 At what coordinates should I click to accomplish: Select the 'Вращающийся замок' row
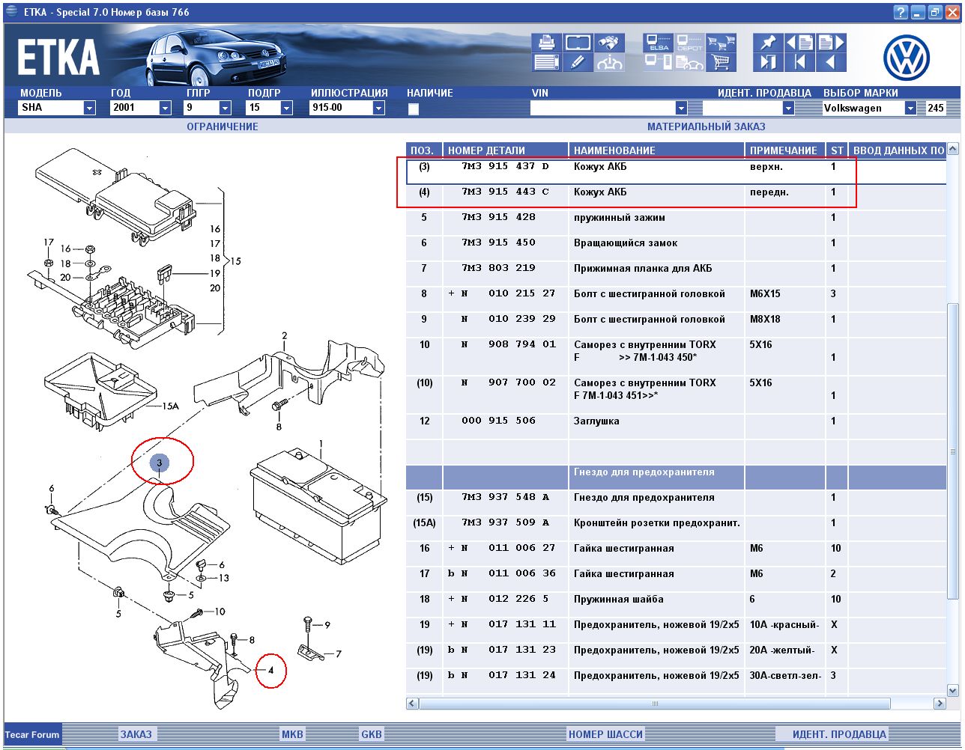677,248
